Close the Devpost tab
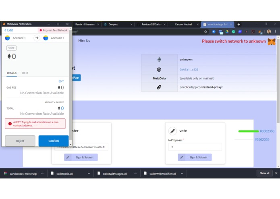 (131, 25)
